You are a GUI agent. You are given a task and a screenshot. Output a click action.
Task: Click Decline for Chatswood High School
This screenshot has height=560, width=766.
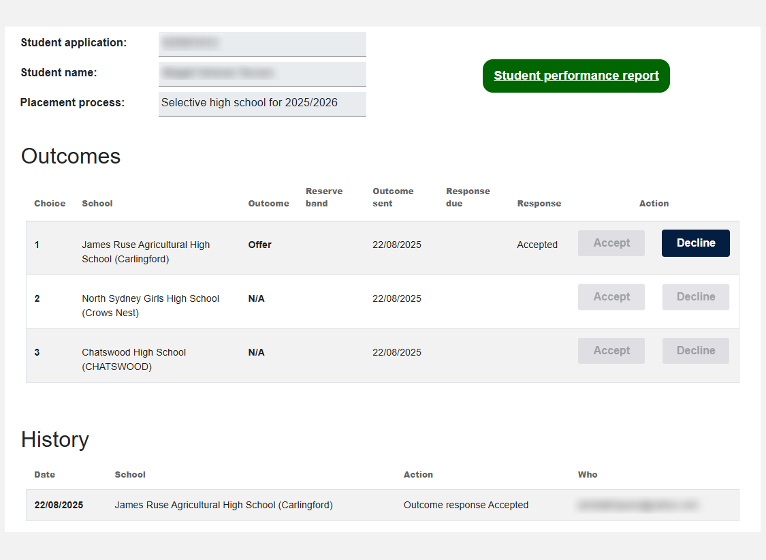coord(695,351)
